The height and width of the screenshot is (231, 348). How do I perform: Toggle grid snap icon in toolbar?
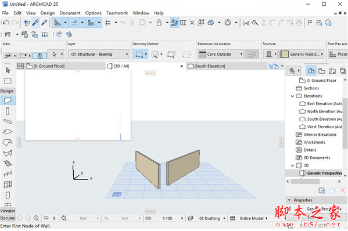point(108,23)
